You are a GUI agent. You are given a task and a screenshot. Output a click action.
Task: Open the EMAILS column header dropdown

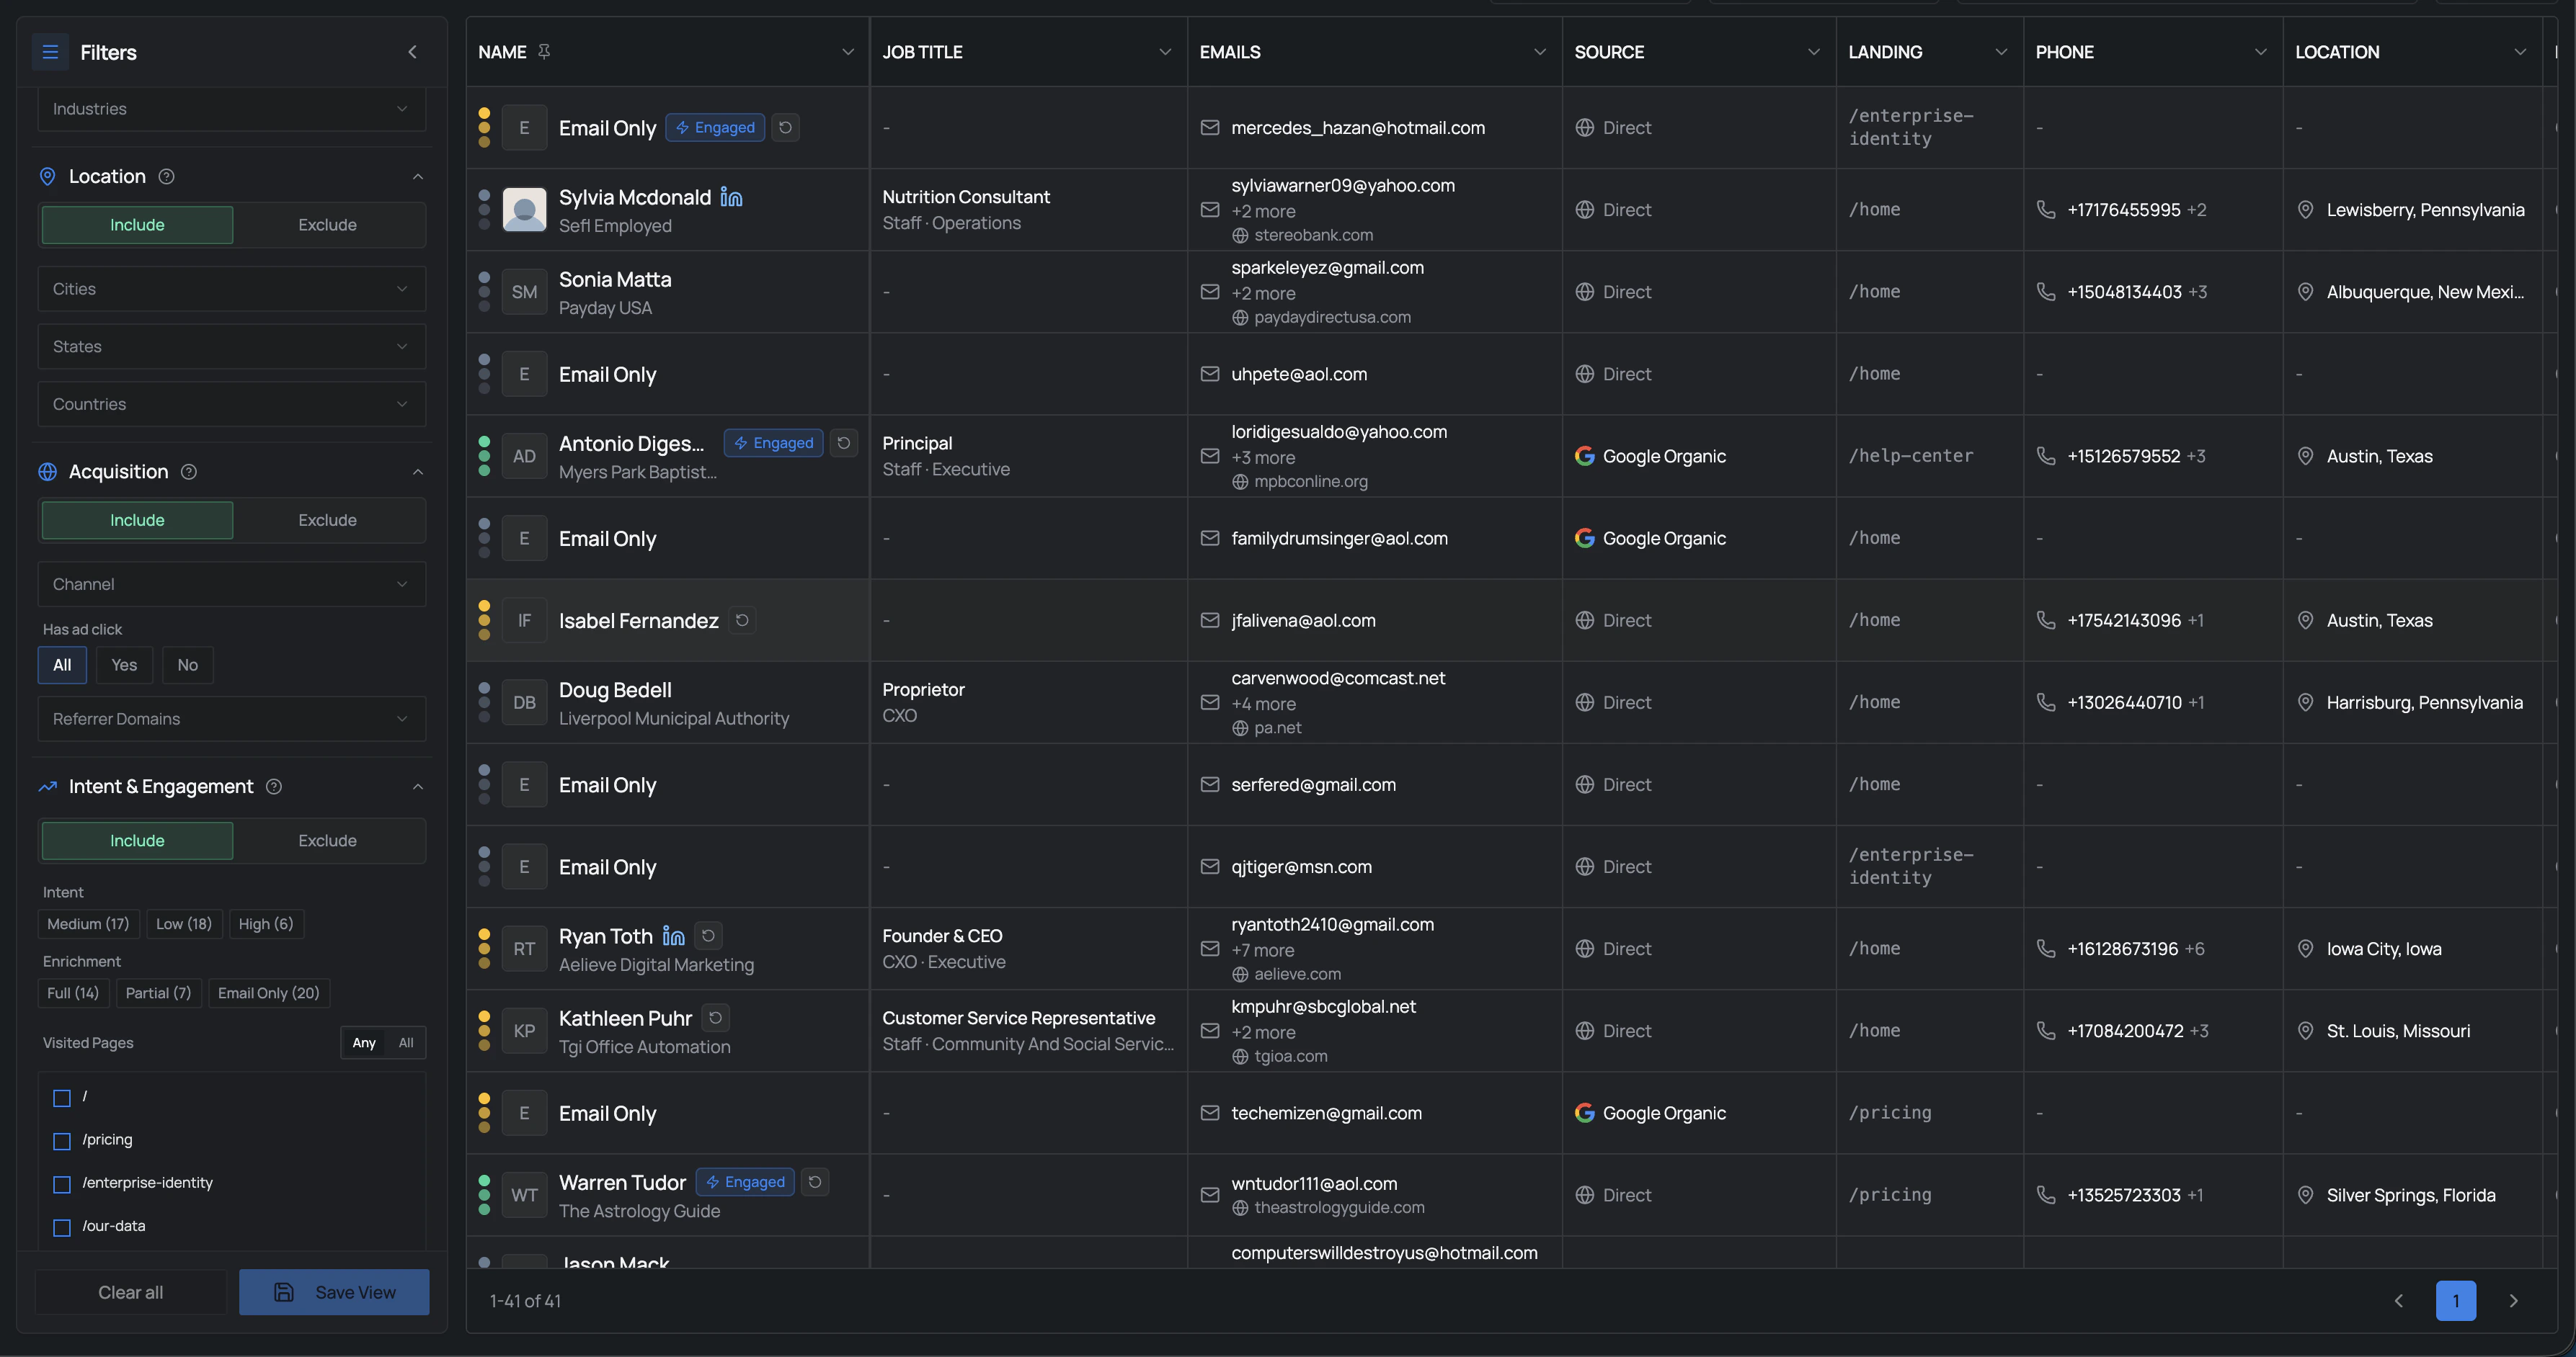1539,51
